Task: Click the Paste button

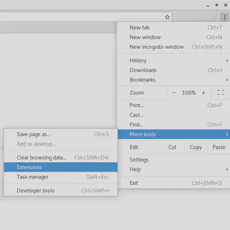Action: coord(218,147)
